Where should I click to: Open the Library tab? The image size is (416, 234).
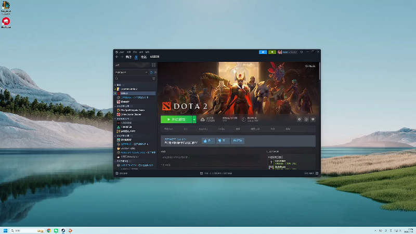tap(136, 57)
